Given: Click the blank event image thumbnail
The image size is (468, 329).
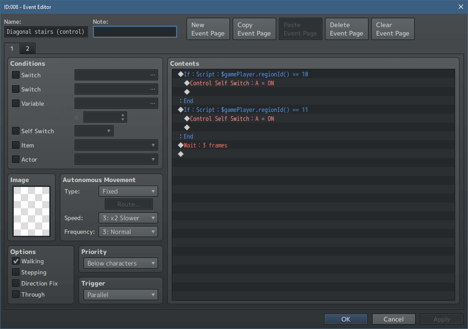Looking at the screenshot, I should tap(31, 211).
